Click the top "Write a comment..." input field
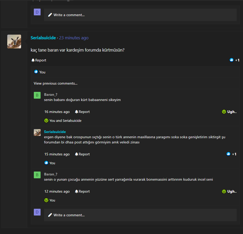Image resolution: width=243 pixels, height=234 pixels. (x=140, y=15)
